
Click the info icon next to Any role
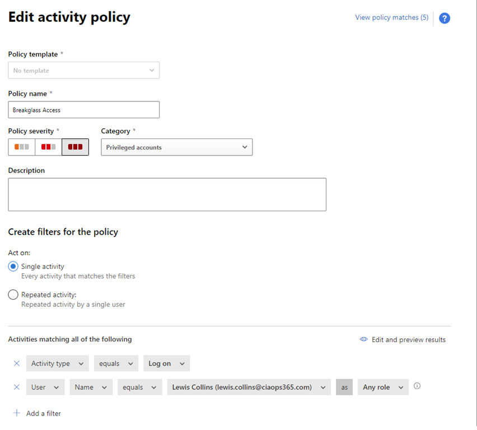tap(417, 386)
